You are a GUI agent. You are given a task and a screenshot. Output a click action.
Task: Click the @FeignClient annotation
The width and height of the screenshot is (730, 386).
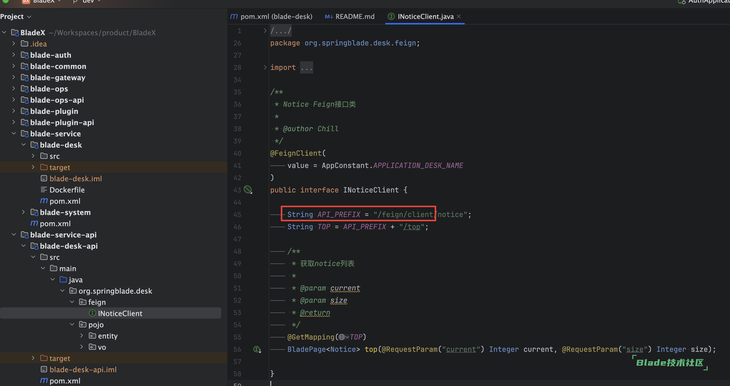[x=296, y=153]
